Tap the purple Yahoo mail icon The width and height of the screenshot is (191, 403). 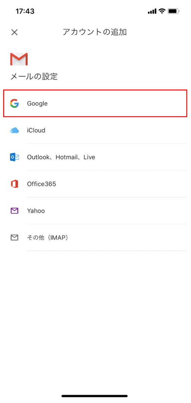15,211
